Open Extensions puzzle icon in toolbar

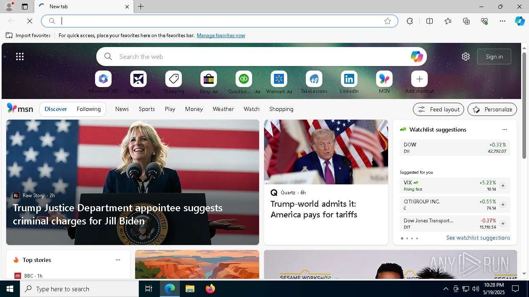point(410,21)
